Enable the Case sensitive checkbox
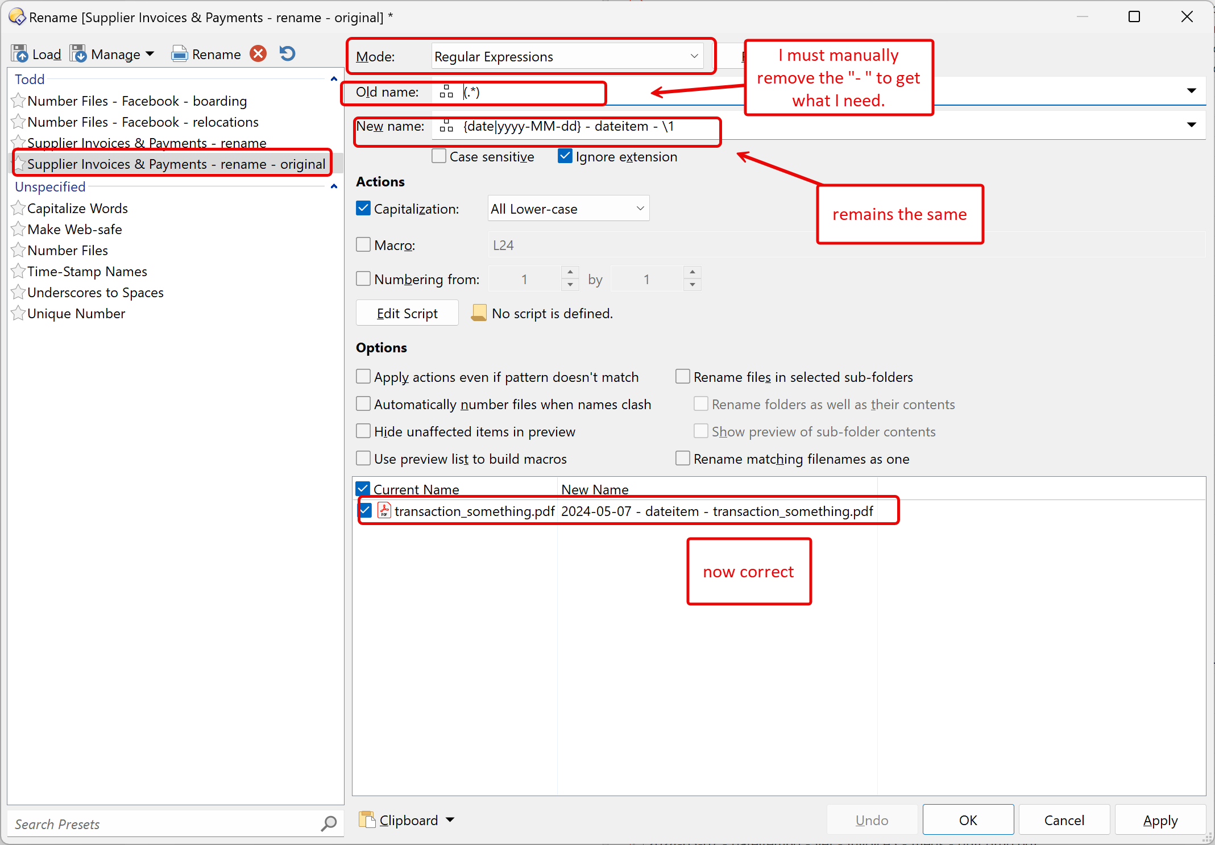The image size is (1215, 845). coord(439,156)
